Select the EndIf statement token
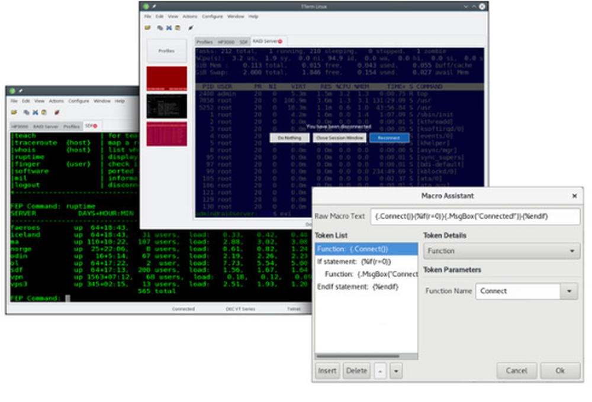 [x=366, y=287]
